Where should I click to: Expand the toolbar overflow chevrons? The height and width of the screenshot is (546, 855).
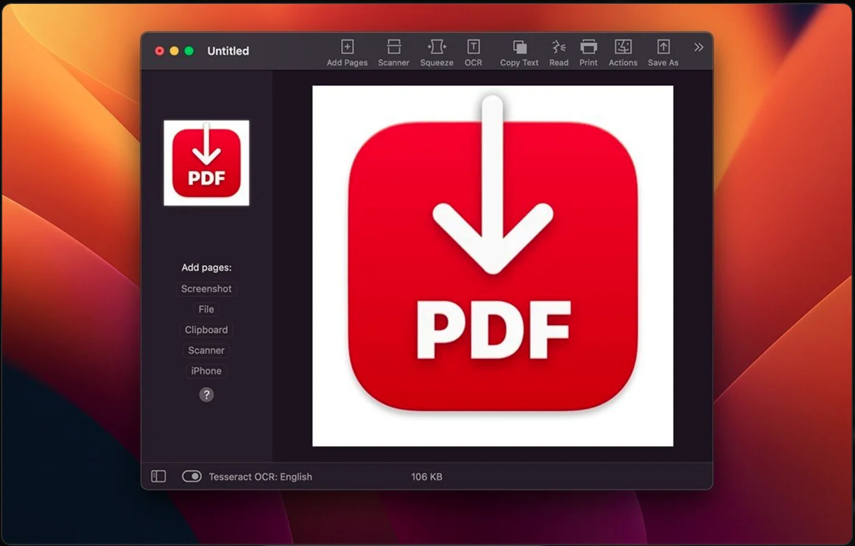click(x=698, y=47)
